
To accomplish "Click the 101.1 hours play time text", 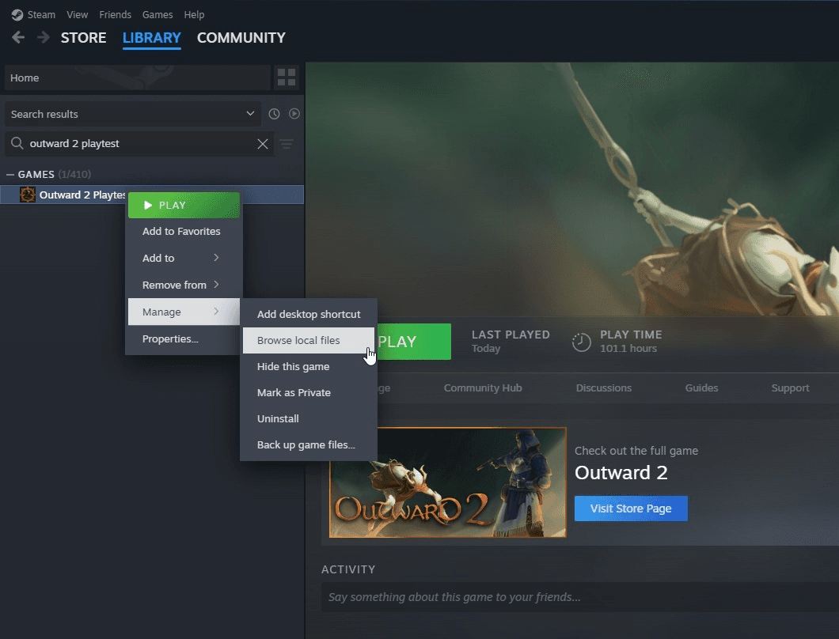I will [x=628, y=349].
